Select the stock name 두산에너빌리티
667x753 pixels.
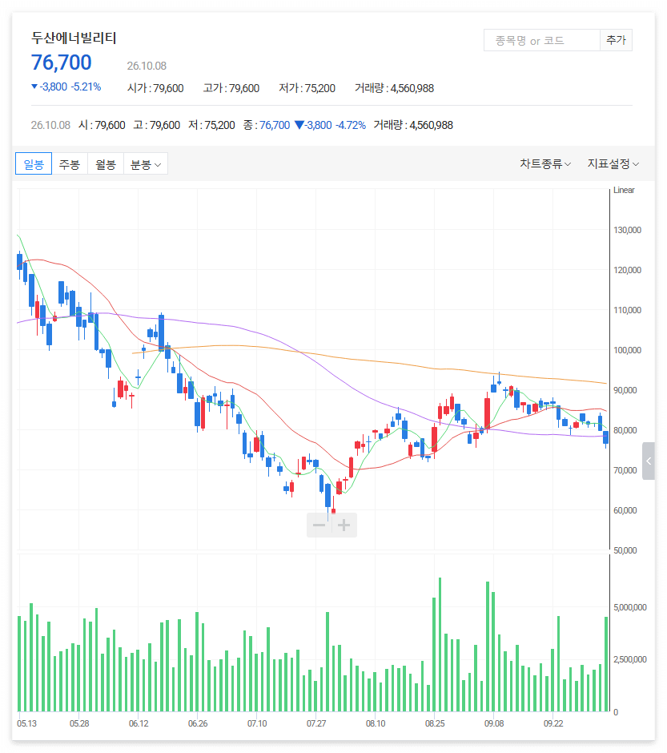click(74, 38)
